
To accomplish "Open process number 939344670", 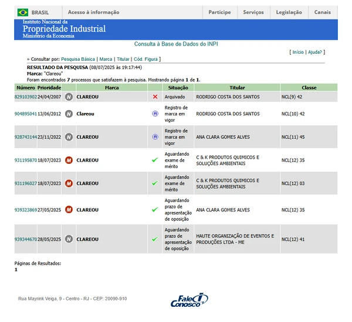I will tap(26, 239).
